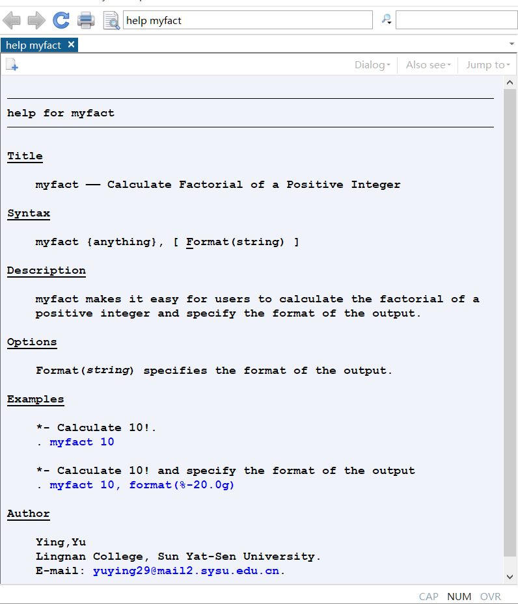Open the Dialog dropdown menu
Screen dimensions: 518x604
(x=372, y=65)
